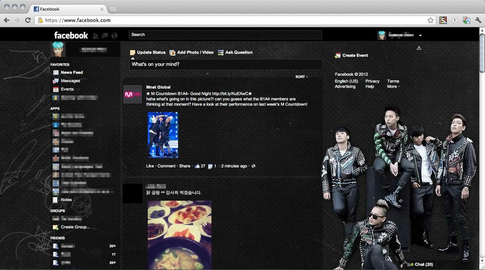Viewport: 485px width, 270px height.
Task: Open messages icon in top bar
Action: (105, 36)
